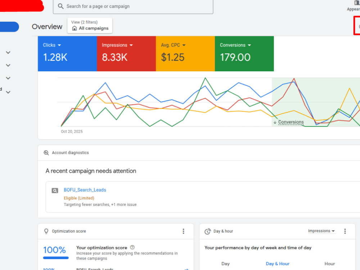Click the Account diagnostics icon
This screenshot has width=360, height=270.
coord(46,153)
